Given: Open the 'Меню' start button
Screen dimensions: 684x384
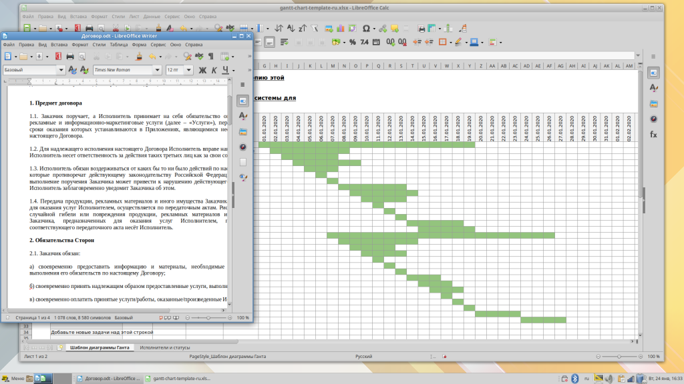Looking at the screenshot, I should [13, 378].
